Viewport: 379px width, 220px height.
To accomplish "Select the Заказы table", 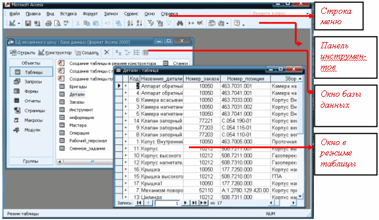I will pyautogui.click(x=77, y=102).
